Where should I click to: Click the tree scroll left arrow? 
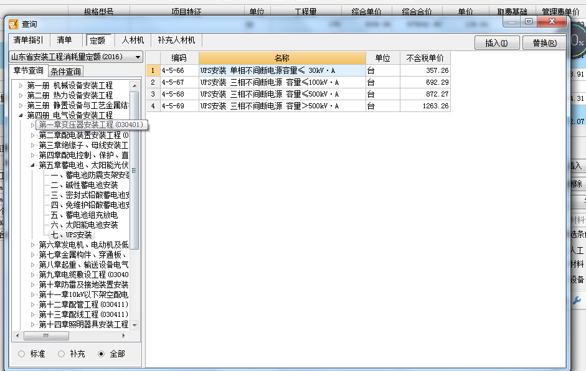17,336
